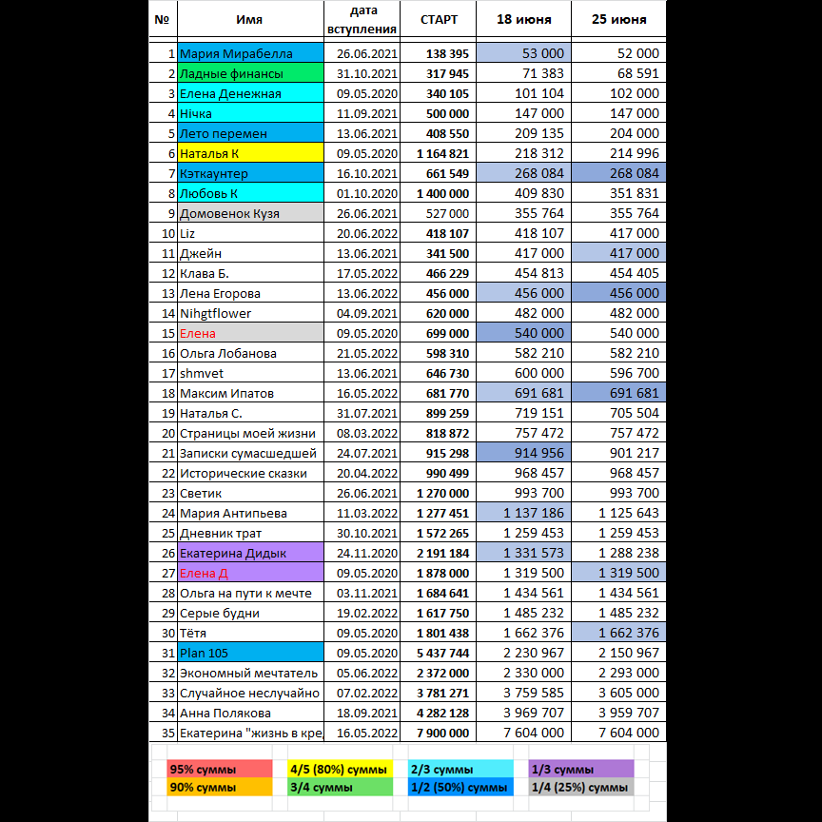Click the START value '138 395'
Screen dimensions: 822x822
click(439, 53)
